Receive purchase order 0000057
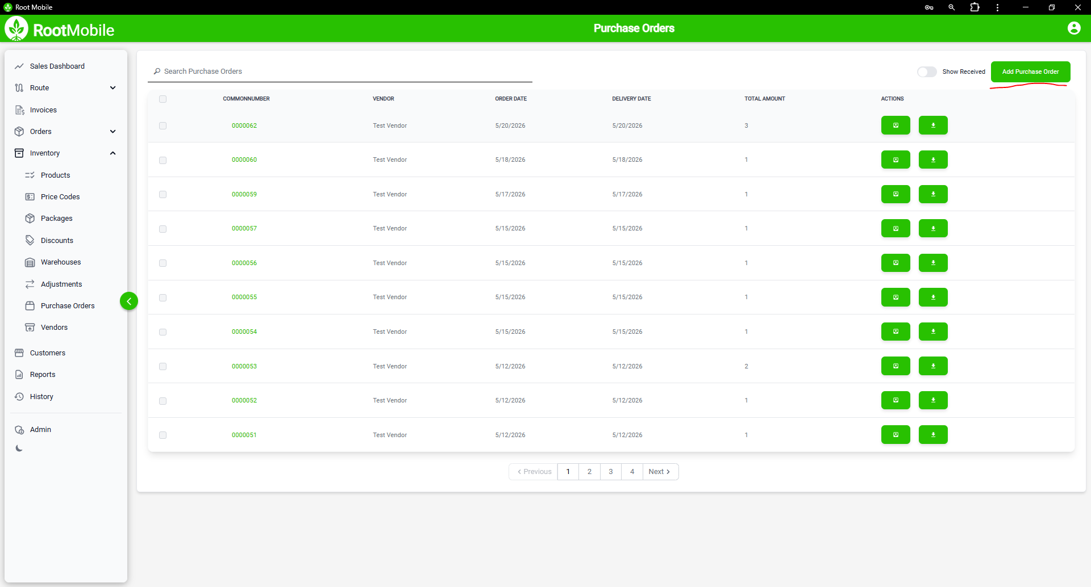This screenshot has height=587, width=1091. (896, 229)
